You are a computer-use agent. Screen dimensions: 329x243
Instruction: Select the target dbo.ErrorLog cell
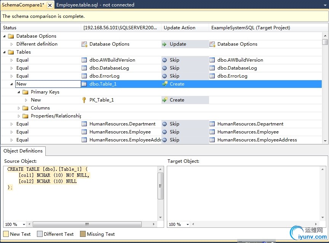click(x=265, y=76)
